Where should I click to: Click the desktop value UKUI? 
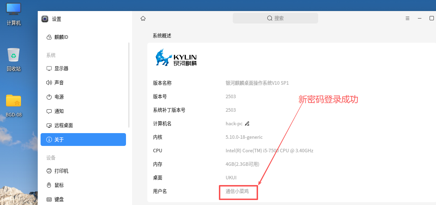231,178
